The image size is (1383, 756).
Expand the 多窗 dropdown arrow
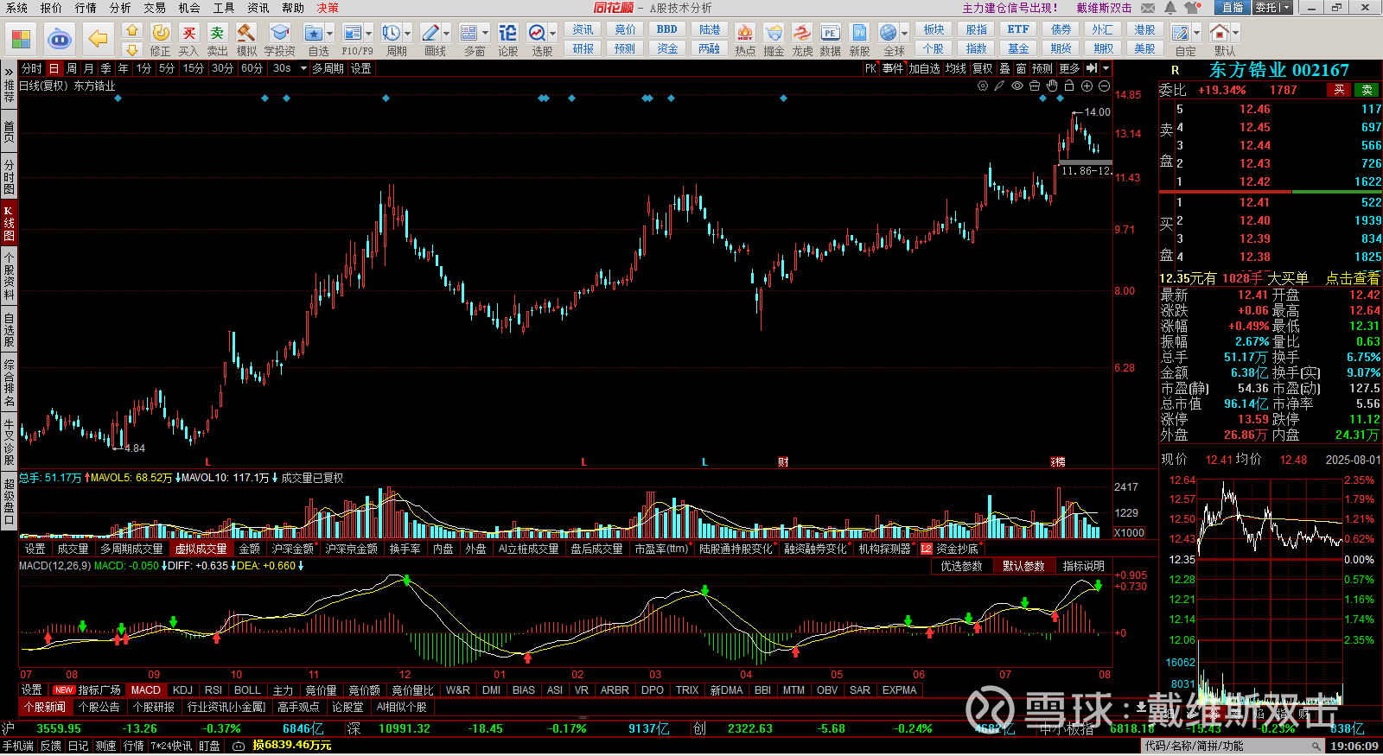[486, 33]
